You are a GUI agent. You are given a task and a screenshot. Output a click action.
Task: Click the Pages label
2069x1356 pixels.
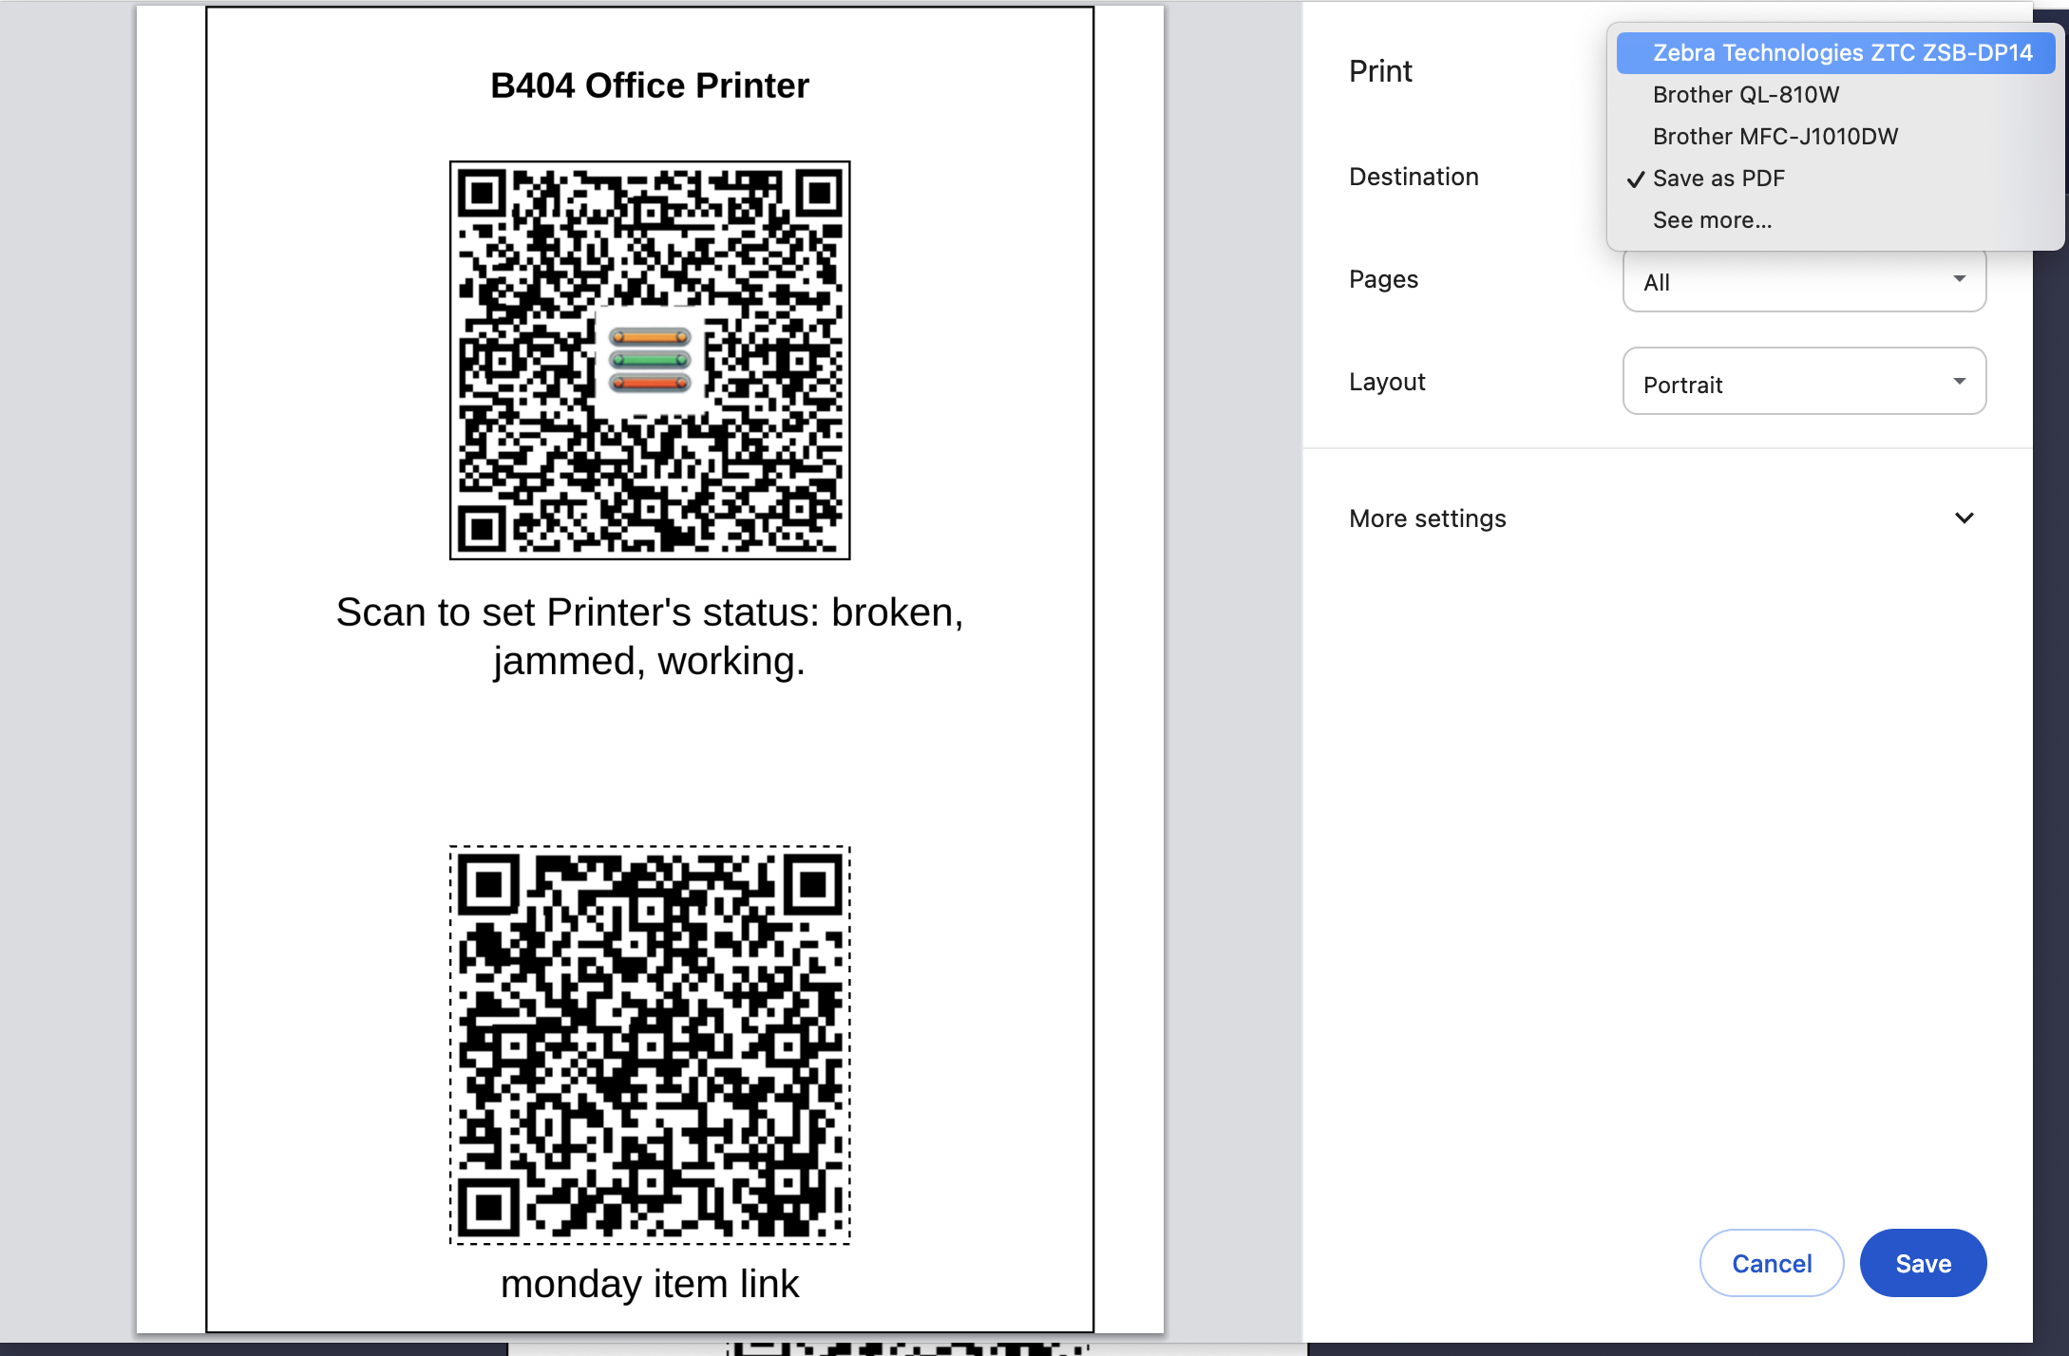[1383, 279]
